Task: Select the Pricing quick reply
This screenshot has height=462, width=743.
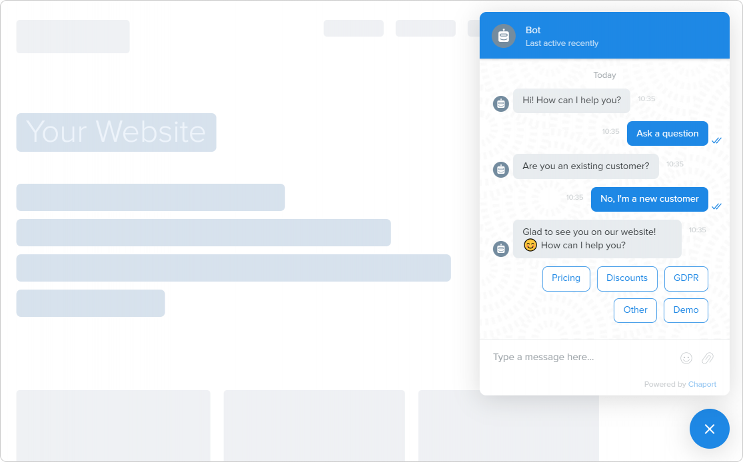Action: point(566,278)
